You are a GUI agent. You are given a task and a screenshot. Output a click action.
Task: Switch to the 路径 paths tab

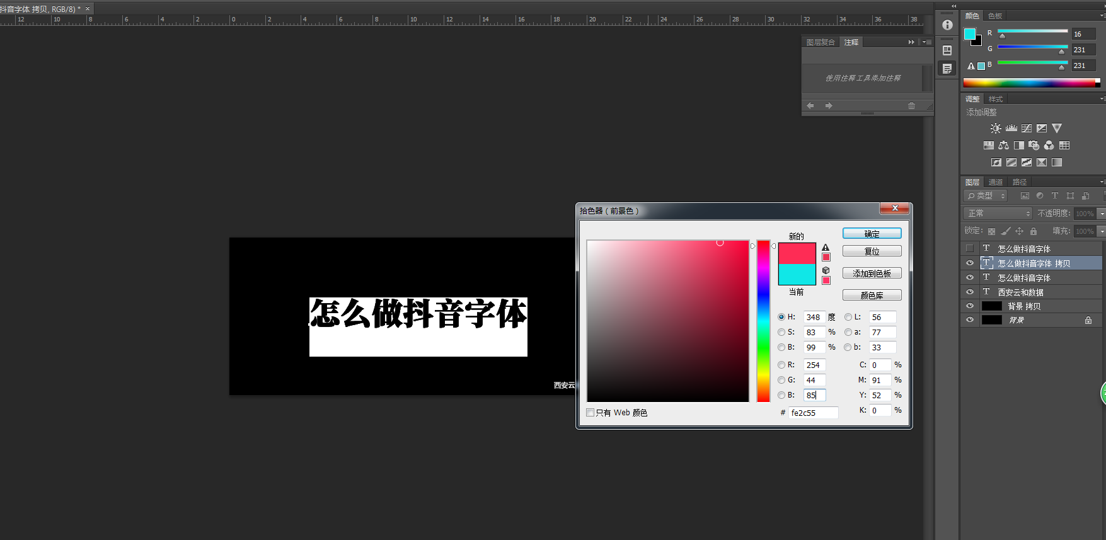tap(1020, 182)
